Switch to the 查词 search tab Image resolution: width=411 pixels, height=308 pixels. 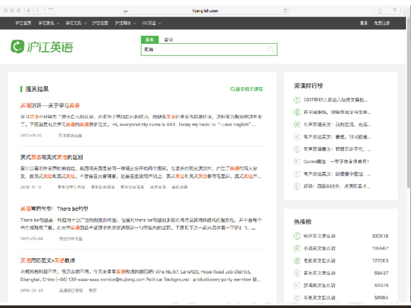(x=168, y=40)
